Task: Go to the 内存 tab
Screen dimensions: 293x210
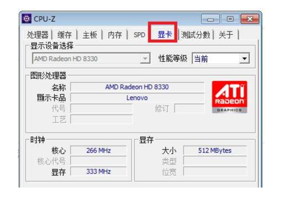Action: [115, 35]
